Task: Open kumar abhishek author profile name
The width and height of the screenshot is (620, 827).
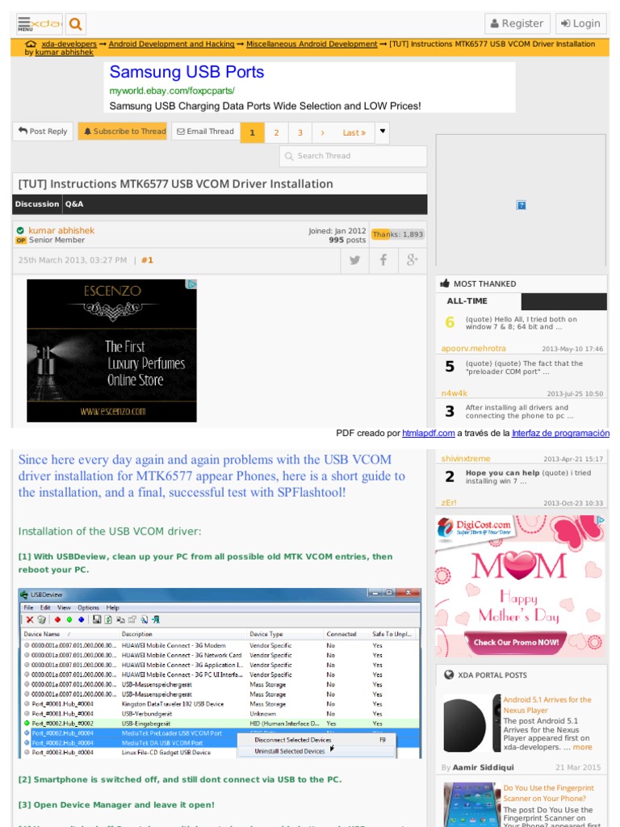Action: click(61, 230)
